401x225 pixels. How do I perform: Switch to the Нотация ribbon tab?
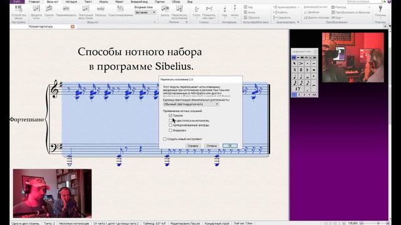click(71, 1)
